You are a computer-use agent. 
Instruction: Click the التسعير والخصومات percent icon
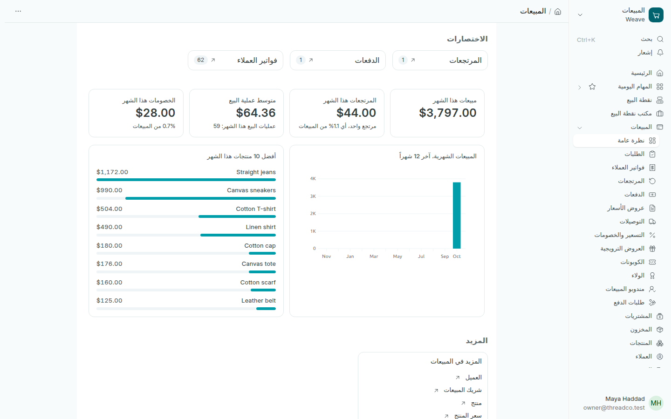[x=652, y=235]
